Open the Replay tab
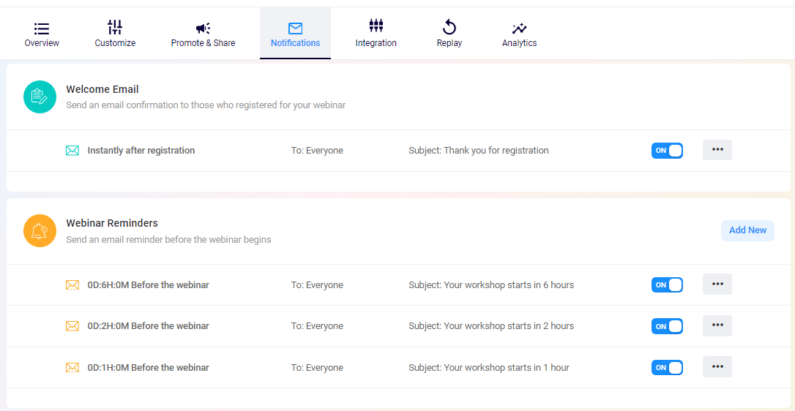The height and width of the screenshot is (411, 795). [449, 34]
